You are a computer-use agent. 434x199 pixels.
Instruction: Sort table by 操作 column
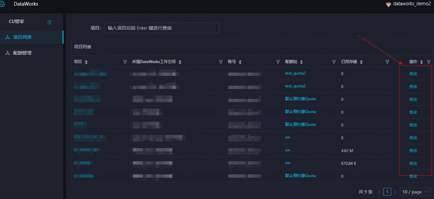click(421, 62)
